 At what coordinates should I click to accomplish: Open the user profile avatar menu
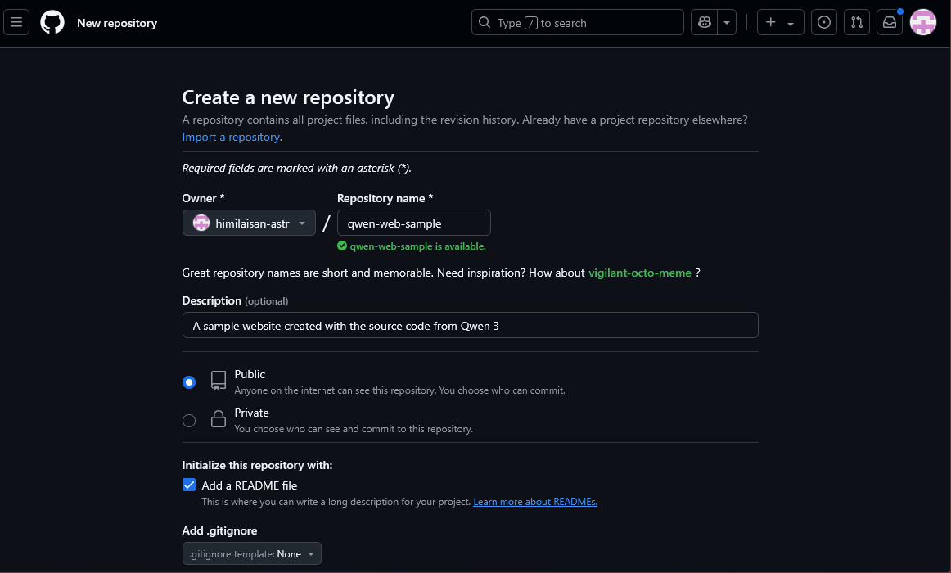click(x=923, y=22)
